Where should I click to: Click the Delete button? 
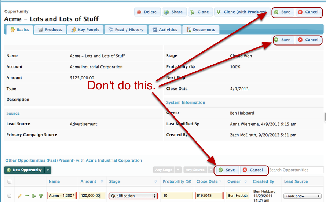(146, 12)
